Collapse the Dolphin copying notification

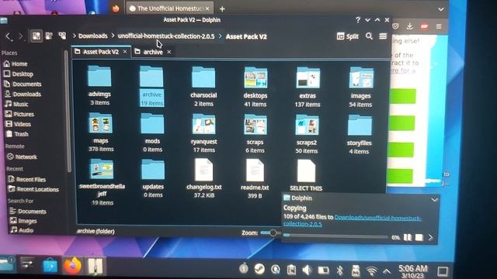(434, 200)
